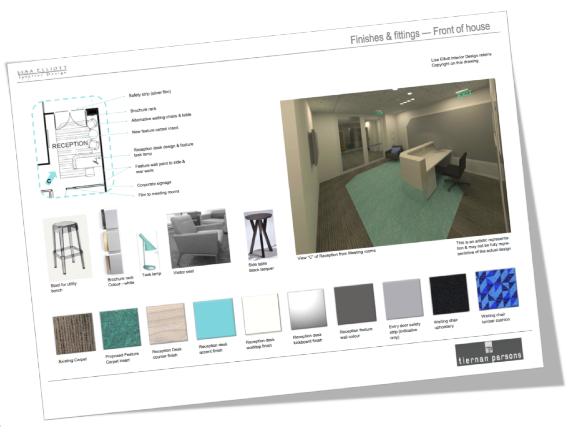
Task: Click the blue Waiting chair lumbar cushion swatch
Action: click(x=496, y=289)
